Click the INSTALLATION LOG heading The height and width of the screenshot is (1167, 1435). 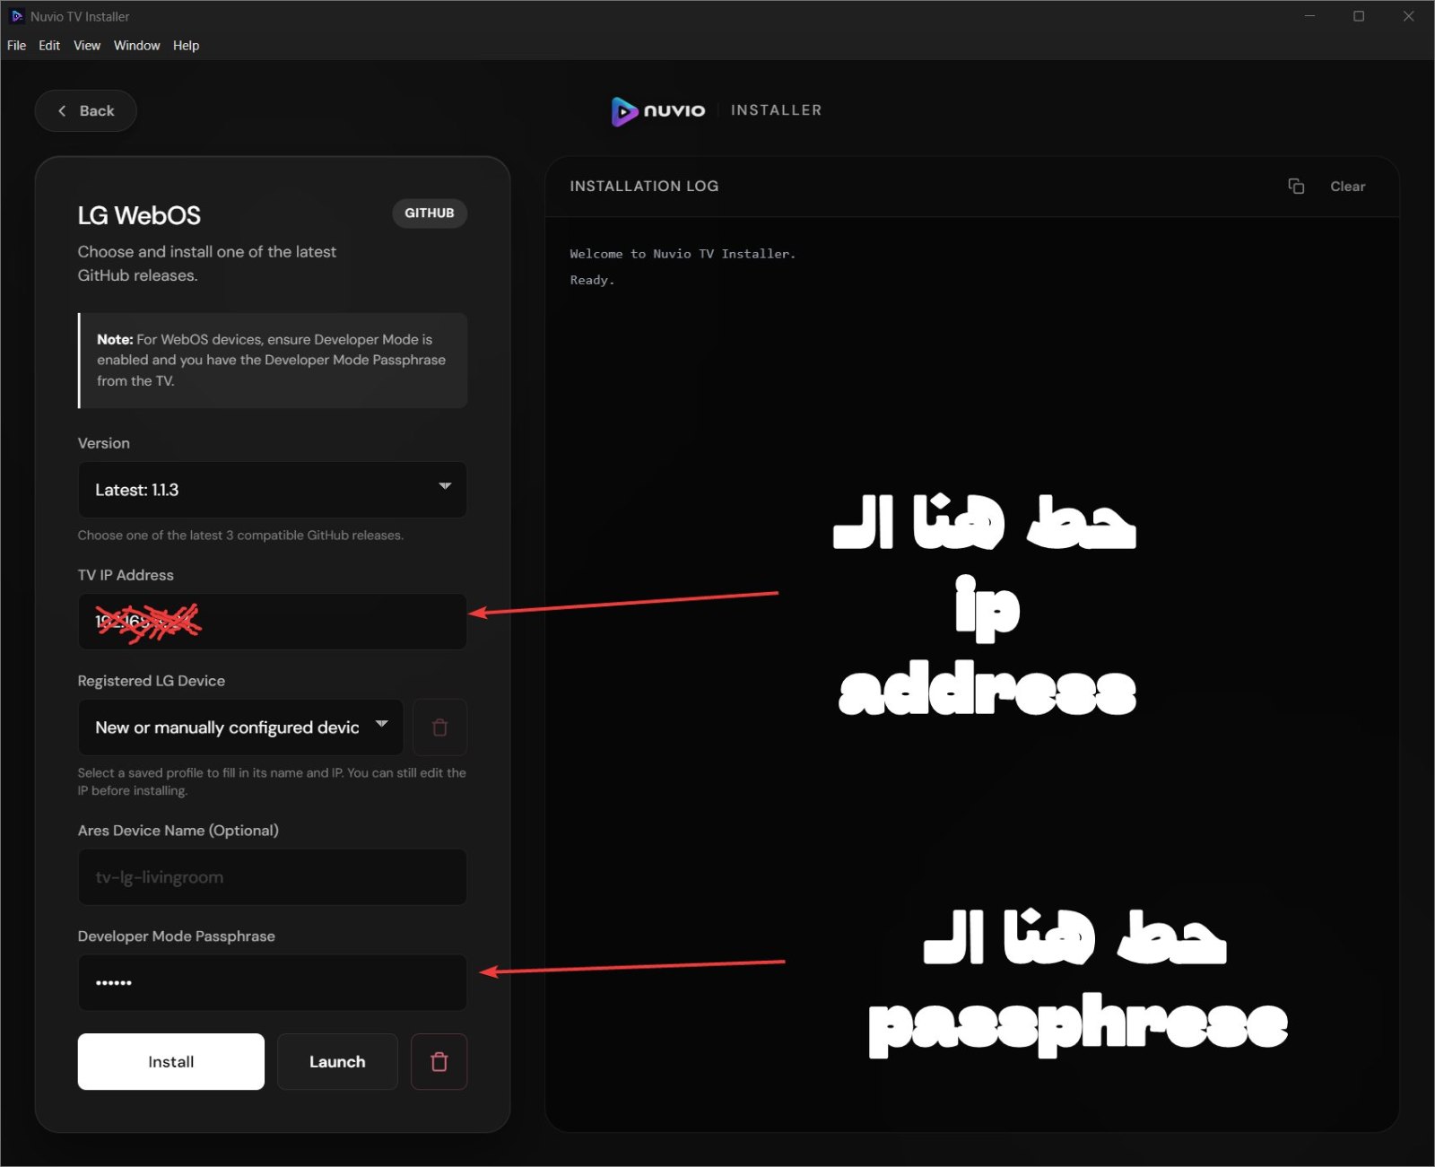644,186
